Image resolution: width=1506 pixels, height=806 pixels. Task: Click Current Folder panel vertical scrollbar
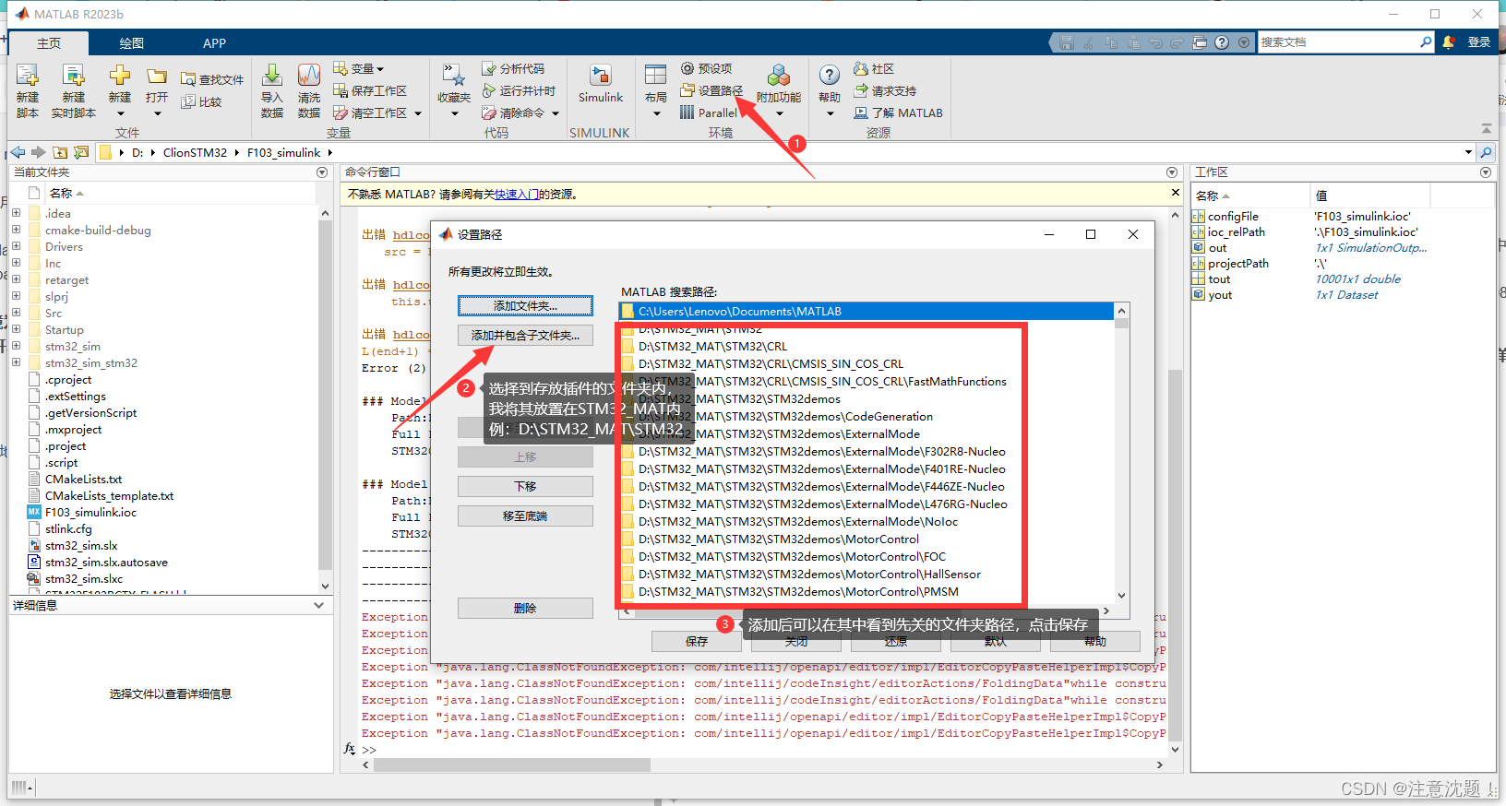point(325,397)
